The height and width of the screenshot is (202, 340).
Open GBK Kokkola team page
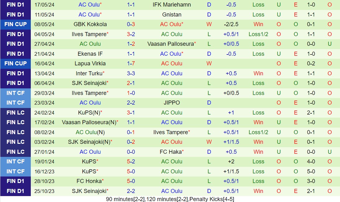(x=90, y=24)
